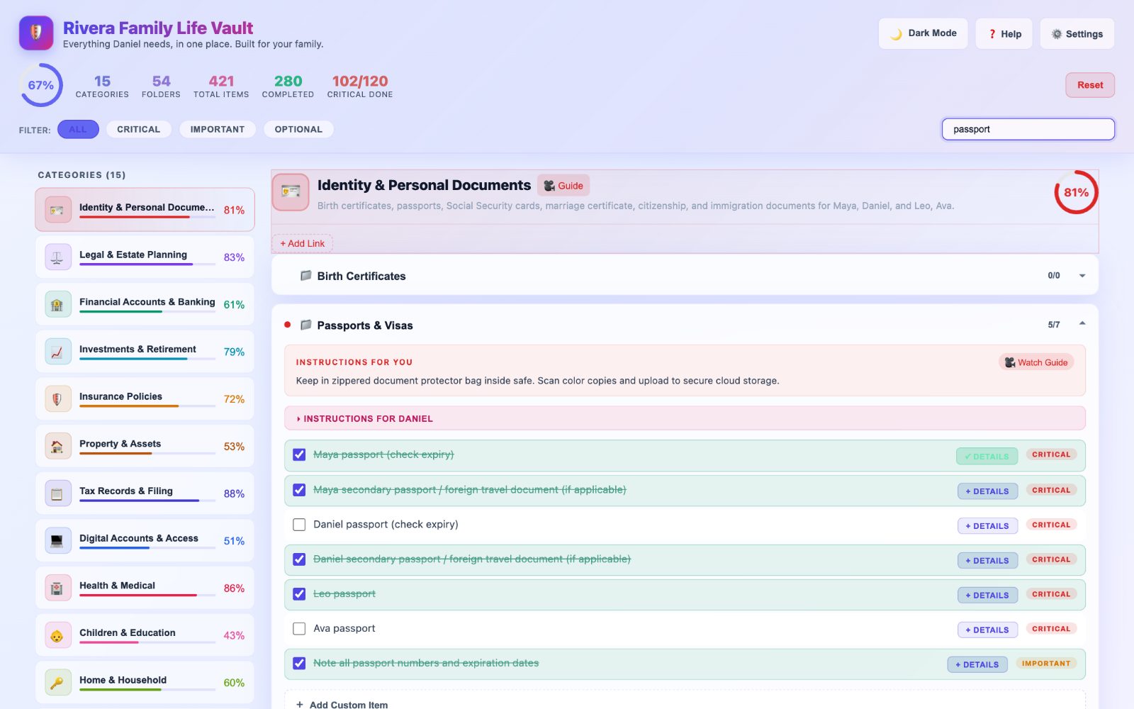Toggle Dark Mode button
The height and width of the screenshot is (709, 1134).
coord(923,33)
